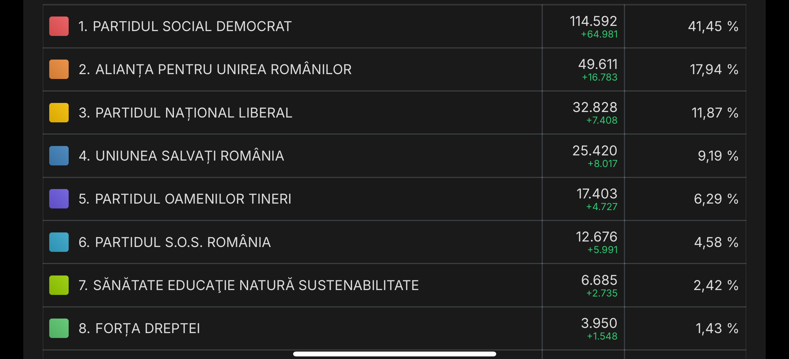Viewport: 789px width, 359px height.
Task: Select the Partidul Național Liberal party name
Action: coord(185,113)
